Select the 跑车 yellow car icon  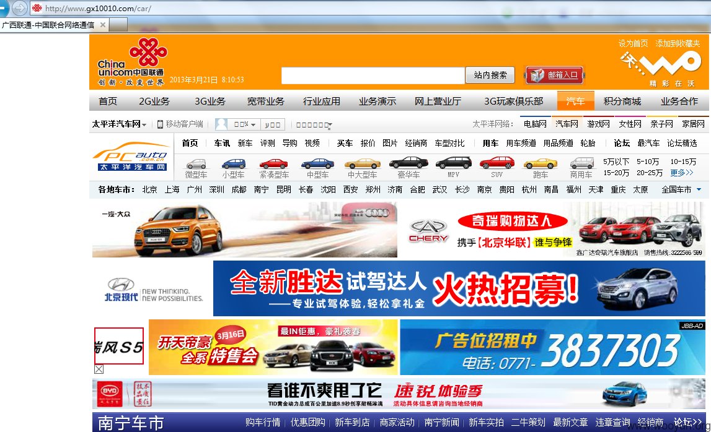tap(540, 163)
